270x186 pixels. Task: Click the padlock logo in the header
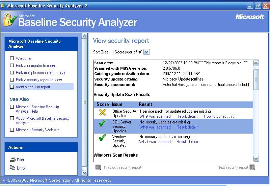[9, 20]
